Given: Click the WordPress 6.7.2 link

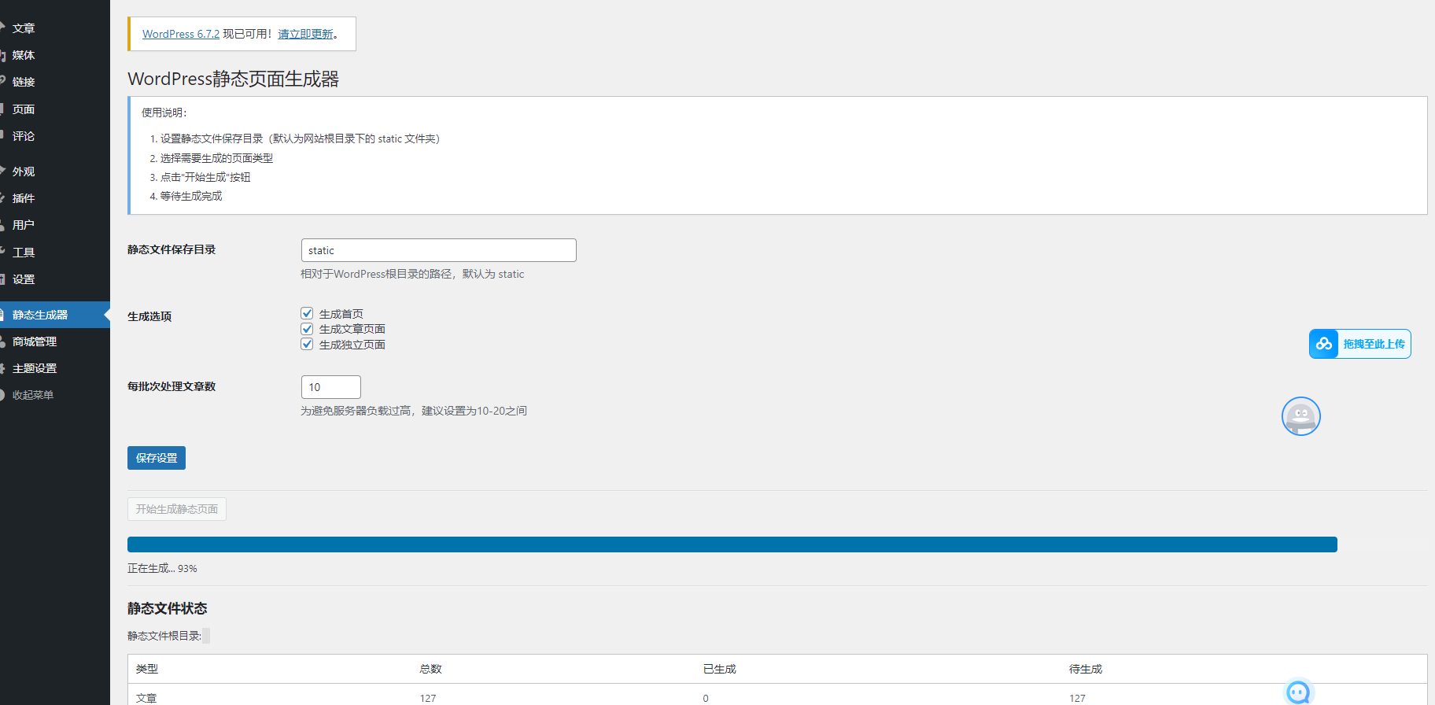Looking at the screenshot, I should point(181,34).
